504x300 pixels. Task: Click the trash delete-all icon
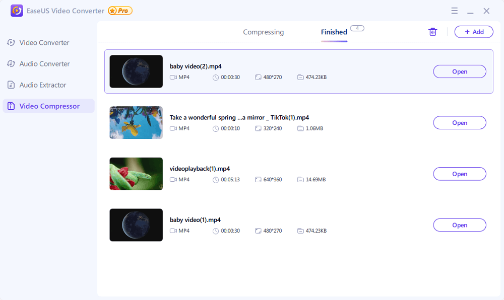point(432,32)
